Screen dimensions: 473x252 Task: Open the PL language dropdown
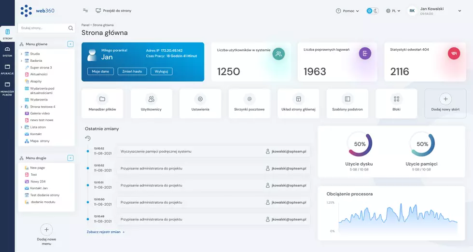(393, 11)
